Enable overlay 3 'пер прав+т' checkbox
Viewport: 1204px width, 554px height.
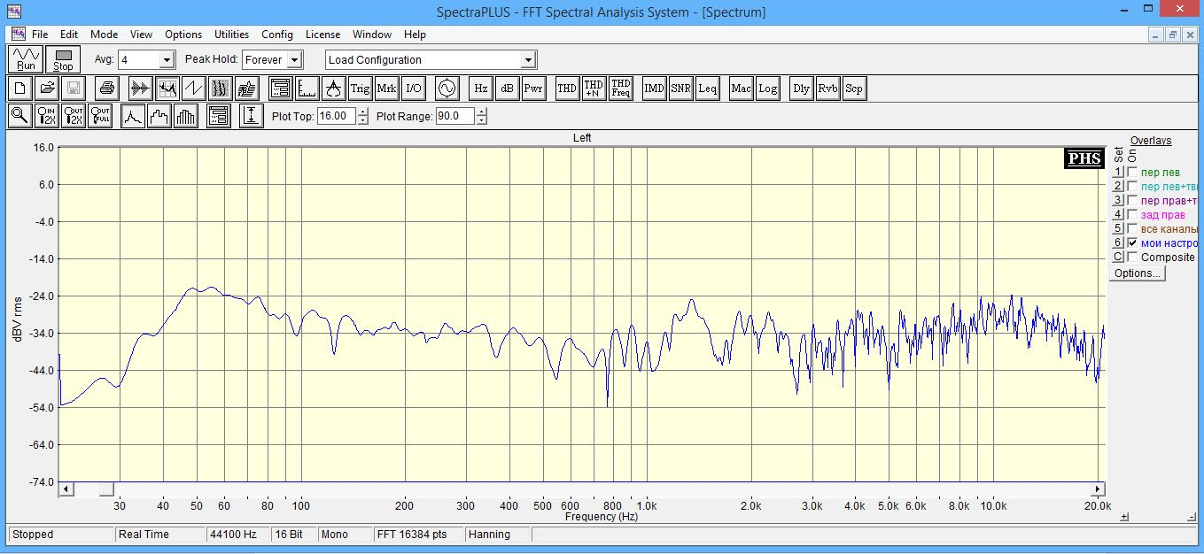tap(1132, 201)
